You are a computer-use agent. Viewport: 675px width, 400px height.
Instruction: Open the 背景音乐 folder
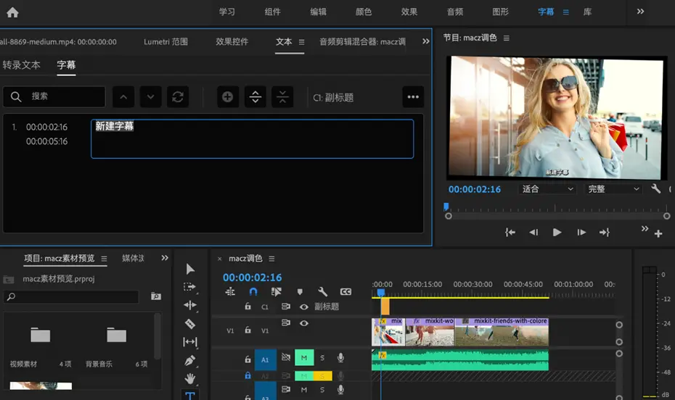tap(116, 335)
